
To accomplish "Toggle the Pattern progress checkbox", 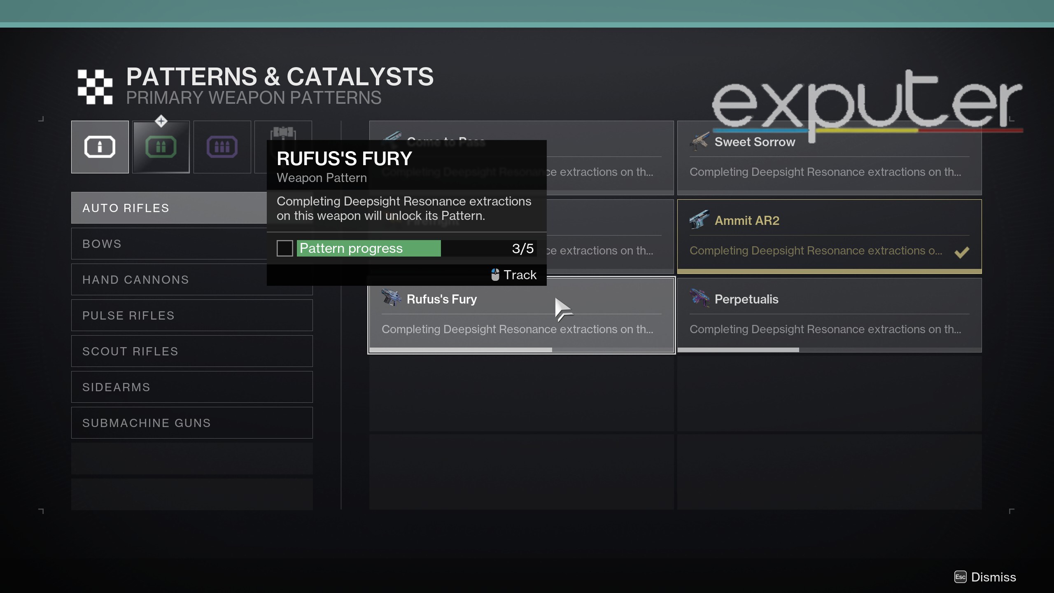I will [x=285, y=248].
